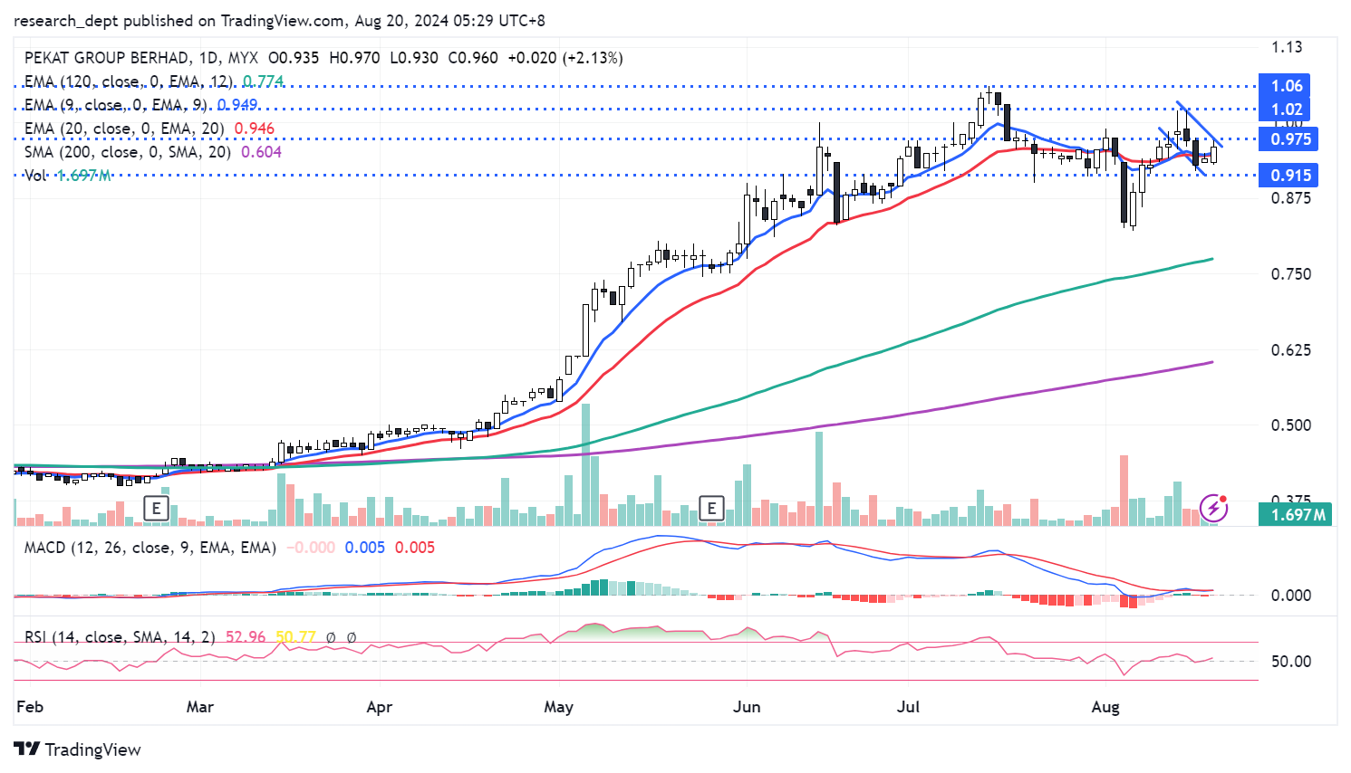Select the 0.915 price level label
This screenshot has width=1351, height=773.
1290,176
